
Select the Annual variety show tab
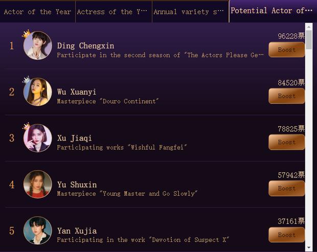[190, 12]
